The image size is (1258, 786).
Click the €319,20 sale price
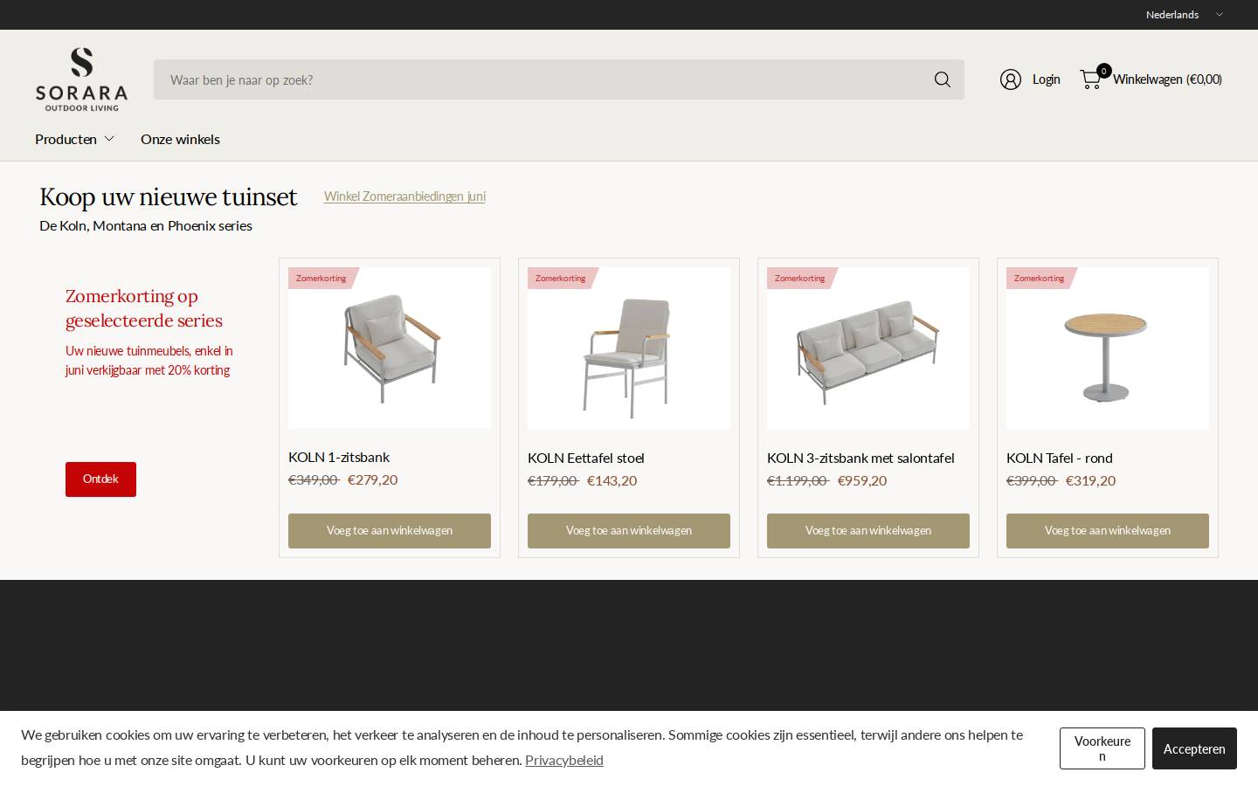click(1090, 480)
